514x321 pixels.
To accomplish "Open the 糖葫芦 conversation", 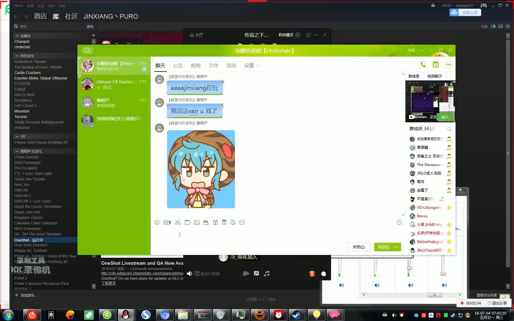I will coord(114,102).
